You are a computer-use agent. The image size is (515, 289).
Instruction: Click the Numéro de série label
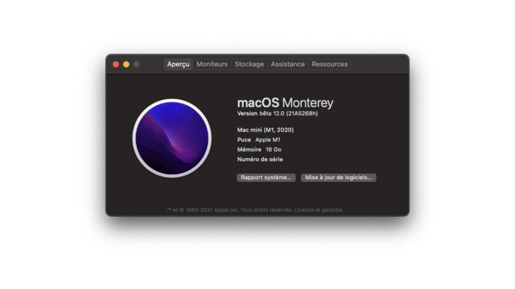click(x=260, y=159)
